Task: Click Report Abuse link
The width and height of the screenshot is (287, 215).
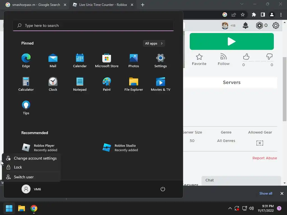Action: (x=265, y=158)
